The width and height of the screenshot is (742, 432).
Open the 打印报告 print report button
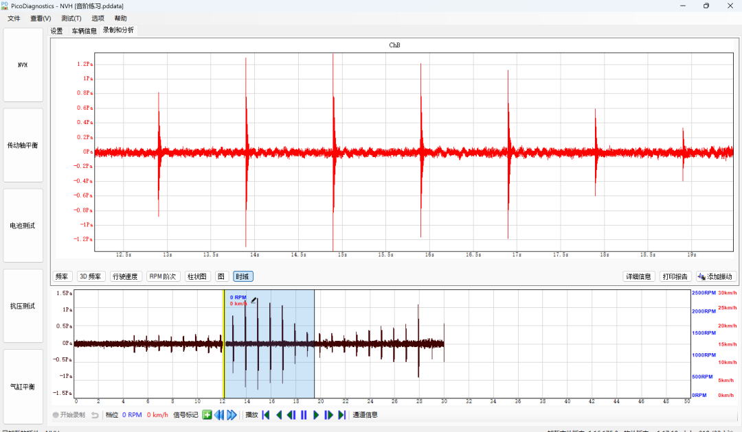click(675, 276)
